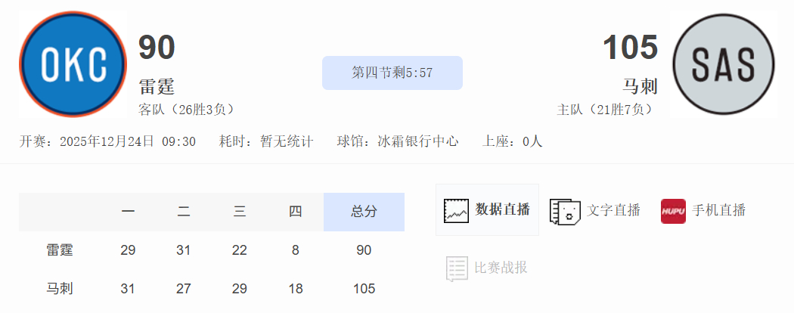The height and width of the screenshot is (313, 794).
Task: Click the large 105 score in header
Action: 631,47
